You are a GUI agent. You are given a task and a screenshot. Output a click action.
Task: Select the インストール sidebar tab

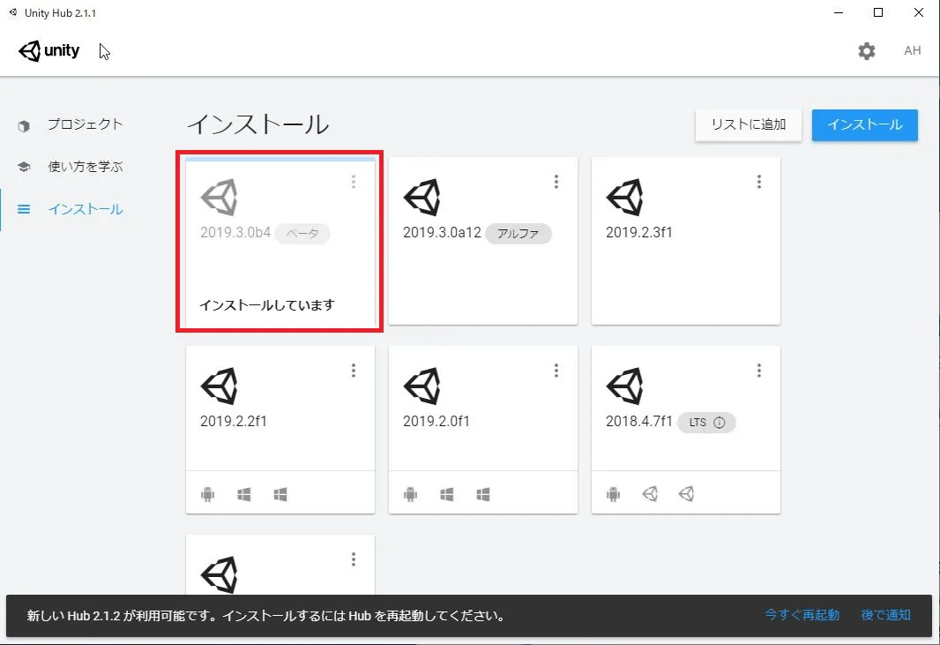tap(86, 209)
